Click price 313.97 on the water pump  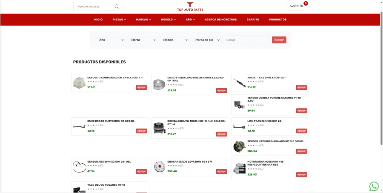pos(172,134)
